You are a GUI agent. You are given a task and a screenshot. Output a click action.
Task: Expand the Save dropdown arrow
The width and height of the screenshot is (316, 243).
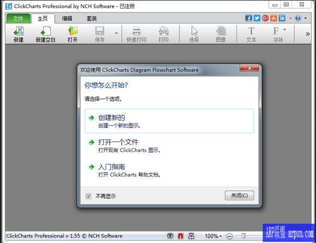click(116, 33)
